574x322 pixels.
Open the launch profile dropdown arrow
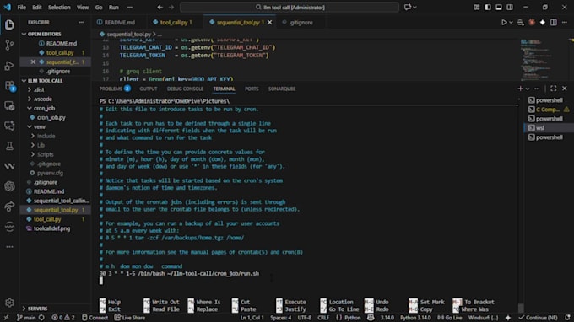528,89
